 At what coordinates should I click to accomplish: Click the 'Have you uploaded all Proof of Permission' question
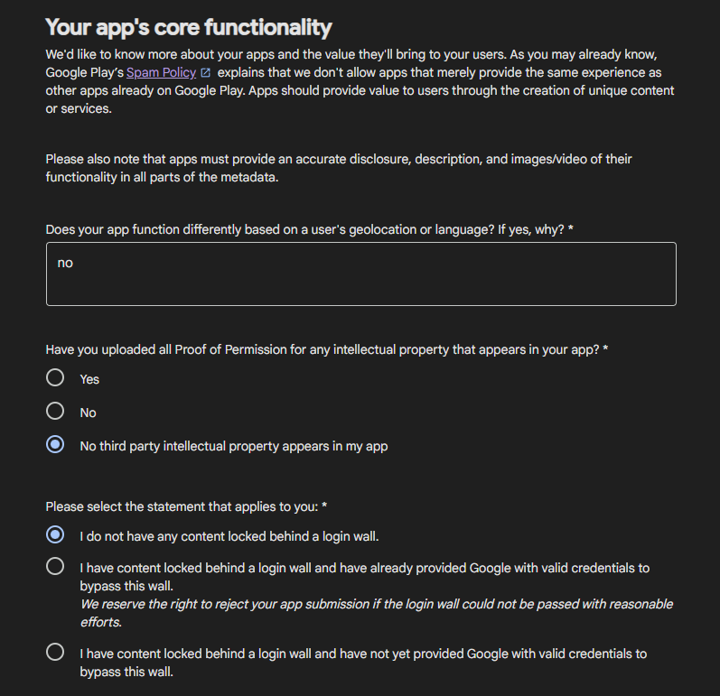327,349
